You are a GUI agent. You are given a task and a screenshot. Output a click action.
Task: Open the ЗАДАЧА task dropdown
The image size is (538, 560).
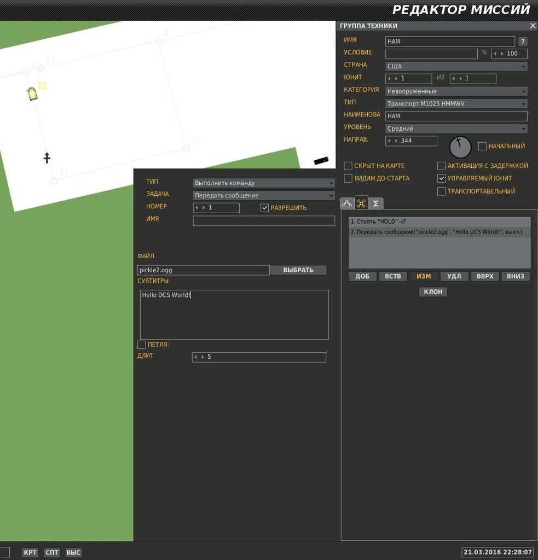[x=264, y=196]
